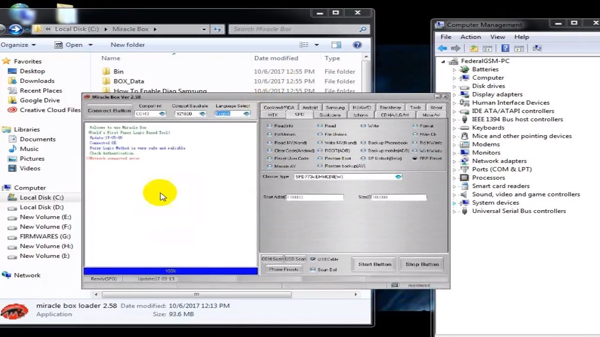
Task: Toggle the Scan Def checkbox
Action: point(313,270)
